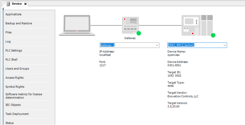Close the Device tab
Viewport: 245px width, 125px height.
pos(25,4)
